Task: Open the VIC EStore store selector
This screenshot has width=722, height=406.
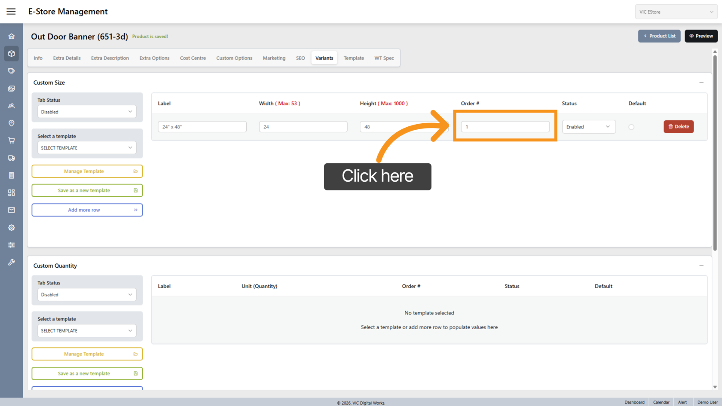Action: [x=676, y=12]
